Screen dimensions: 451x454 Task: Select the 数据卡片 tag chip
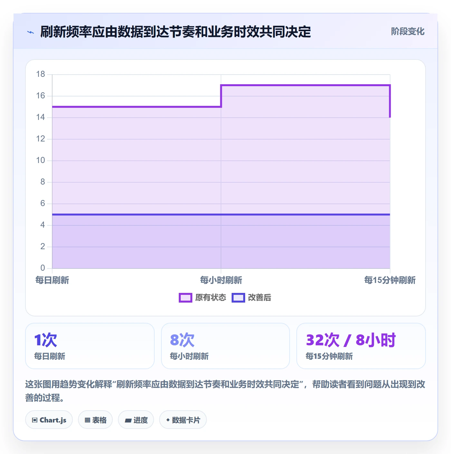183,420
